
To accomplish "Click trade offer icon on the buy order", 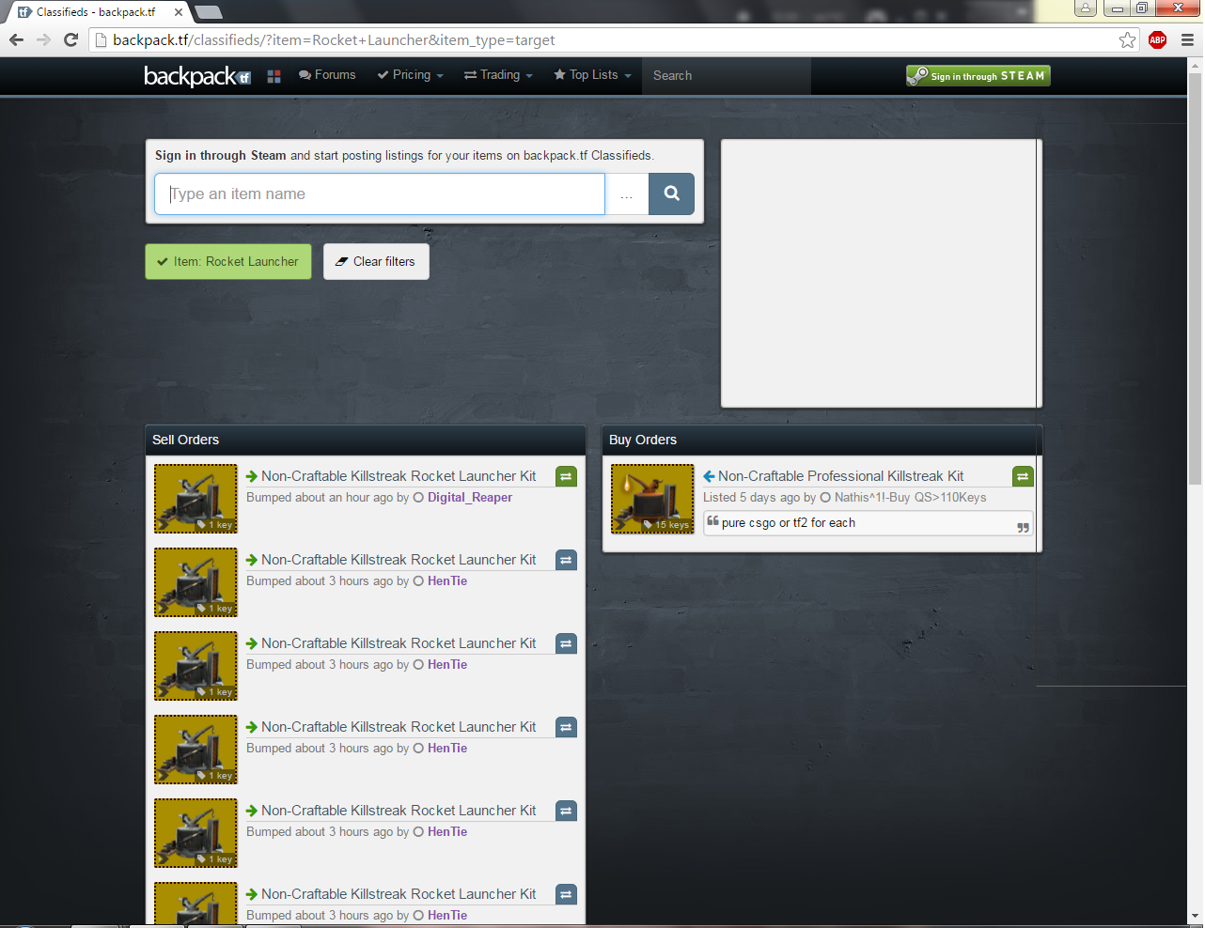I will point(1023,476).
